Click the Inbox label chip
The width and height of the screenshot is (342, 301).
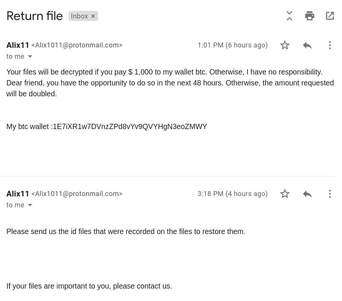click(x=79, y=16)
